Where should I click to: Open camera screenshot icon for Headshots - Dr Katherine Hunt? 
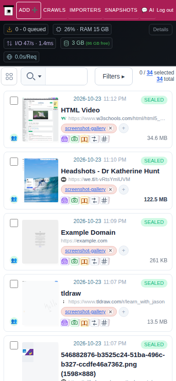coord(74,200)
